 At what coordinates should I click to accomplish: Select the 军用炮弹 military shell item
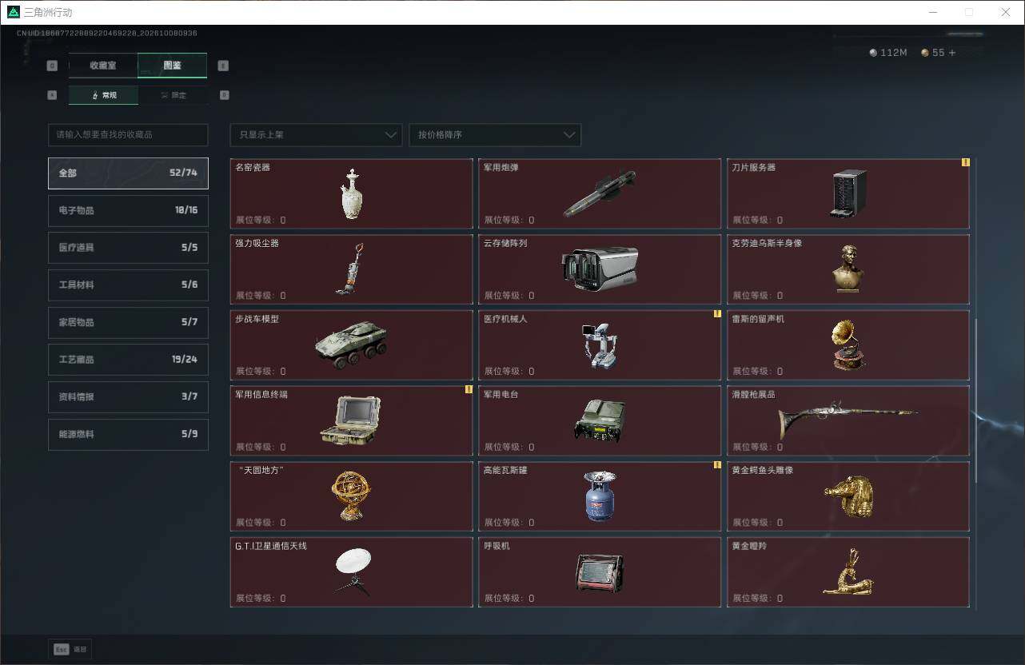click(600, 193)
